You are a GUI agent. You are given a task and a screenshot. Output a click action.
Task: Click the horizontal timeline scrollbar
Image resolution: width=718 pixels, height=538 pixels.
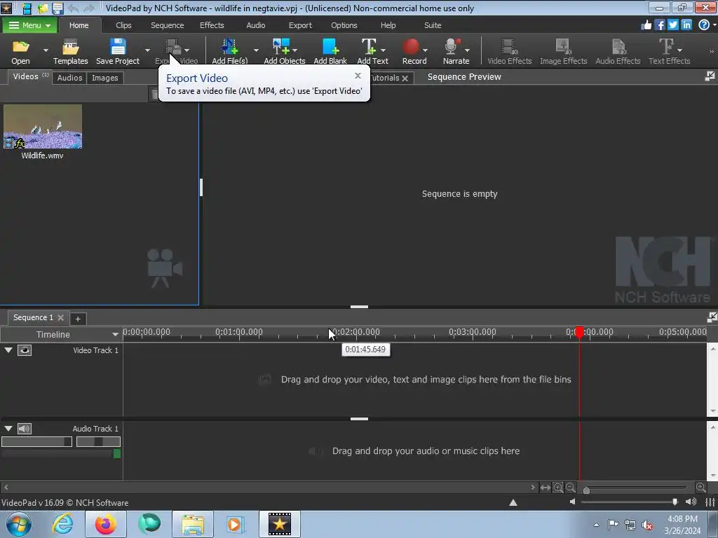tap(269, 488)
